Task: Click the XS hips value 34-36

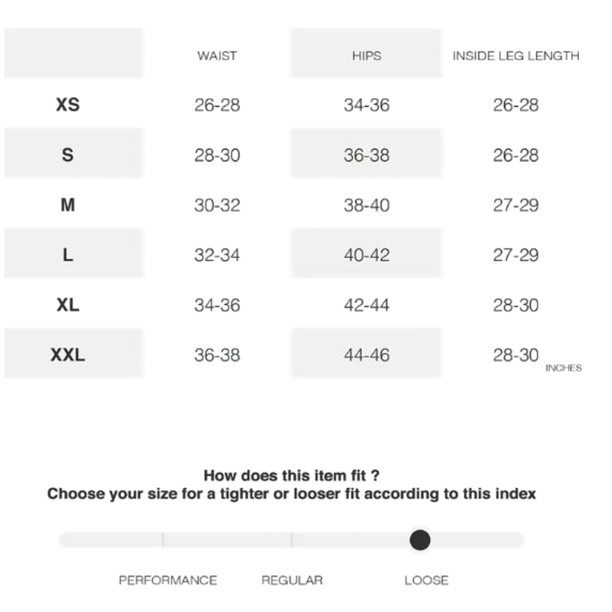Action: (x=367, y=105)
